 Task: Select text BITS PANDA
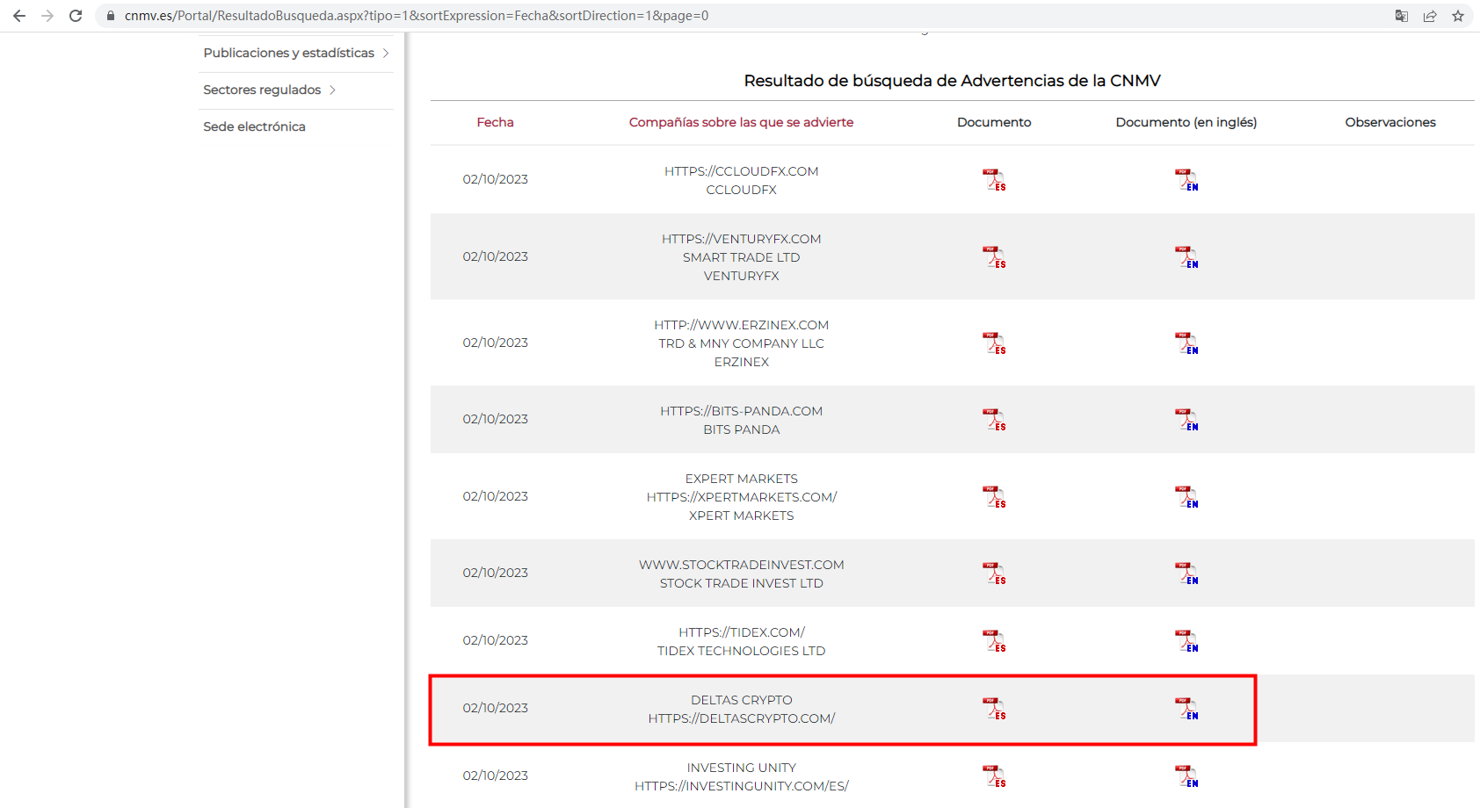742,429
